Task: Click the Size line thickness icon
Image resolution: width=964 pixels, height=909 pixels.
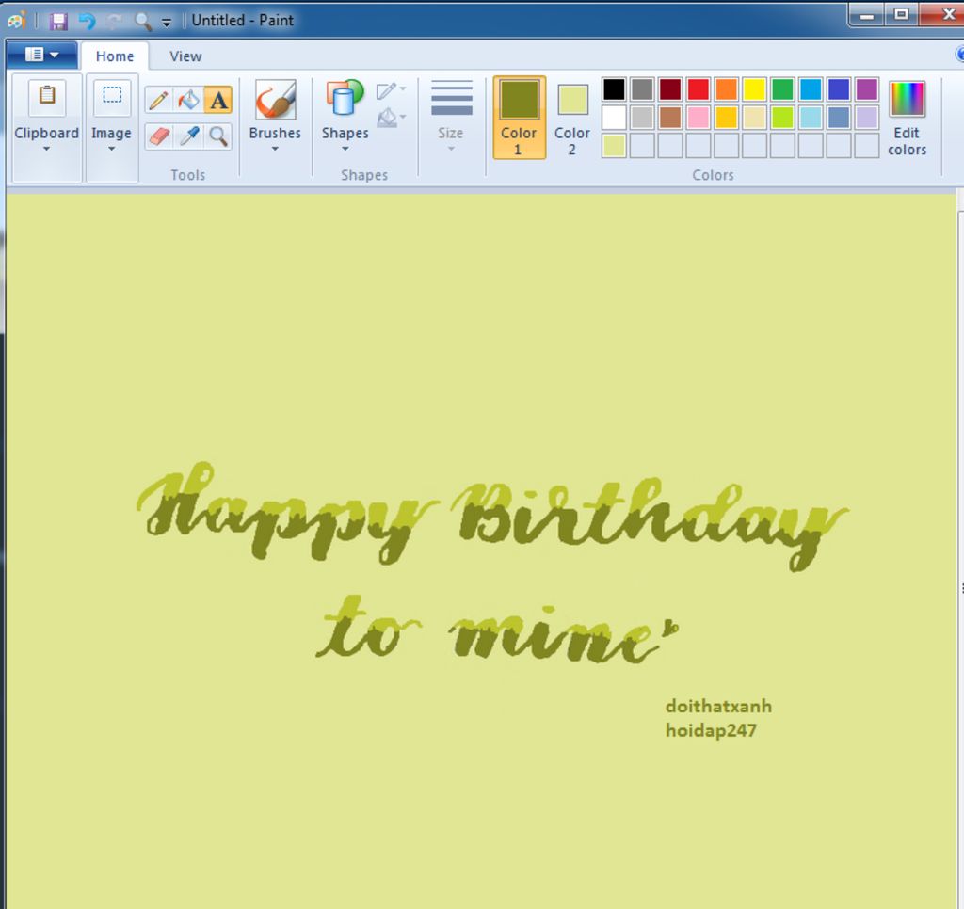Action: pos(451,99)
